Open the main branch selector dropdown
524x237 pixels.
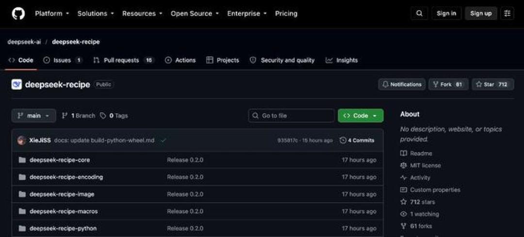[34, 116]
